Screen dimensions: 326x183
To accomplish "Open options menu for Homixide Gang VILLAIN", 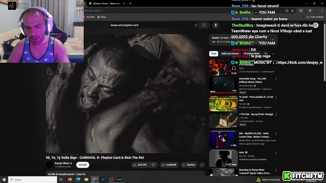I will [276, 79].
